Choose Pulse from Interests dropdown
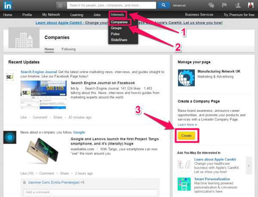Screen dimensions: 258x197 click(x=115, y=34)
